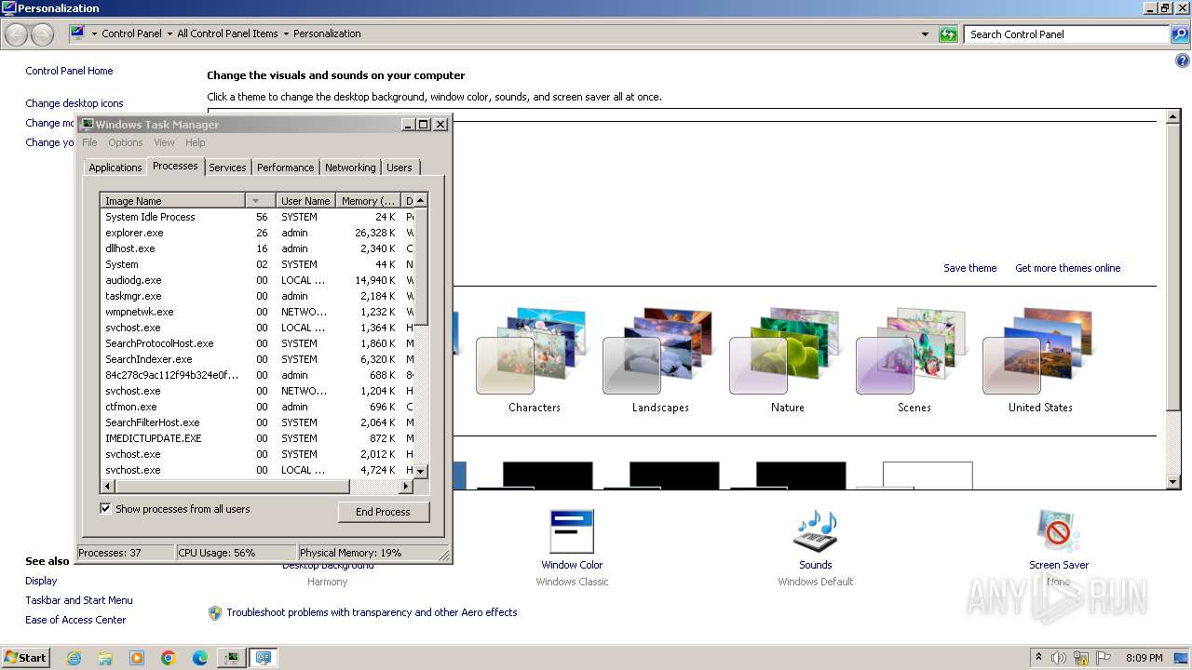Select the SearchIndexer.exe process
1192x670 pixels.
tap(256, 359)
